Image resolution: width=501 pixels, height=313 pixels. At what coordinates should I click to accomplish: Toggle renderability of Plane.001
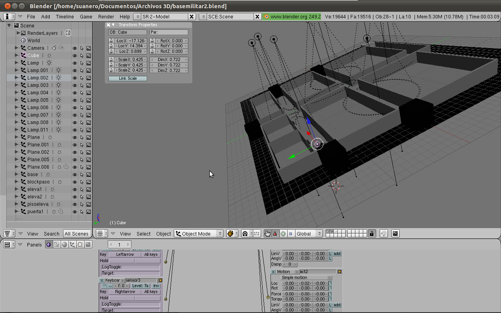89,145
